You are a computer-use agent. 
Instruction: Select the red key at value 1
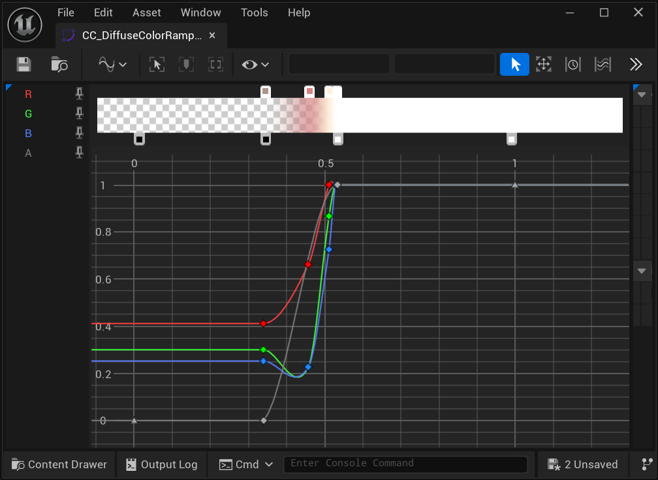pyautogui.click(x=329, y=185)
